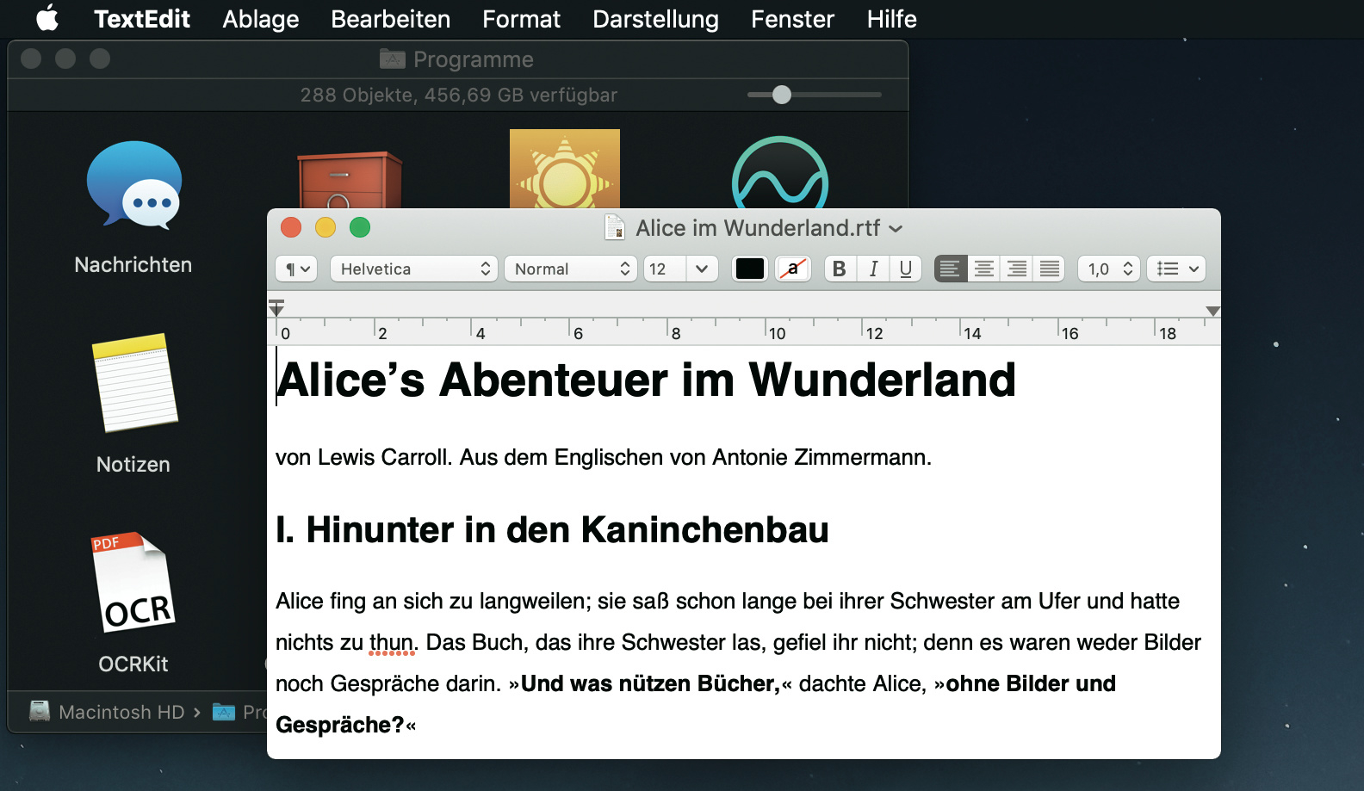1364x791 pixels.
Task: Toggle italic formatting
Action: point(873,269)
